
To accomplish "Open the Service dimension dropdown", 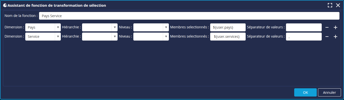I will [x=58, y=37].
